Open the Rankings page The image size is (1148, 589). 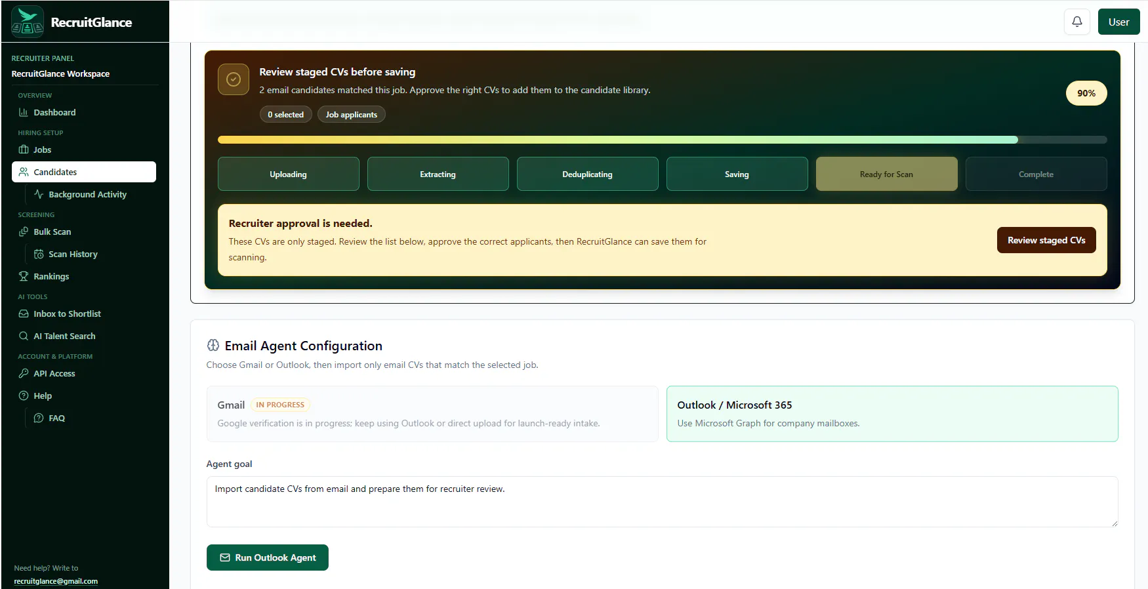point(84,277)
